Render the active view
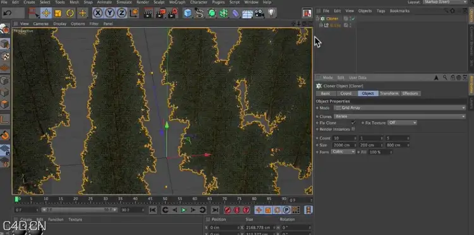474x235 pixels. [148, 13]
